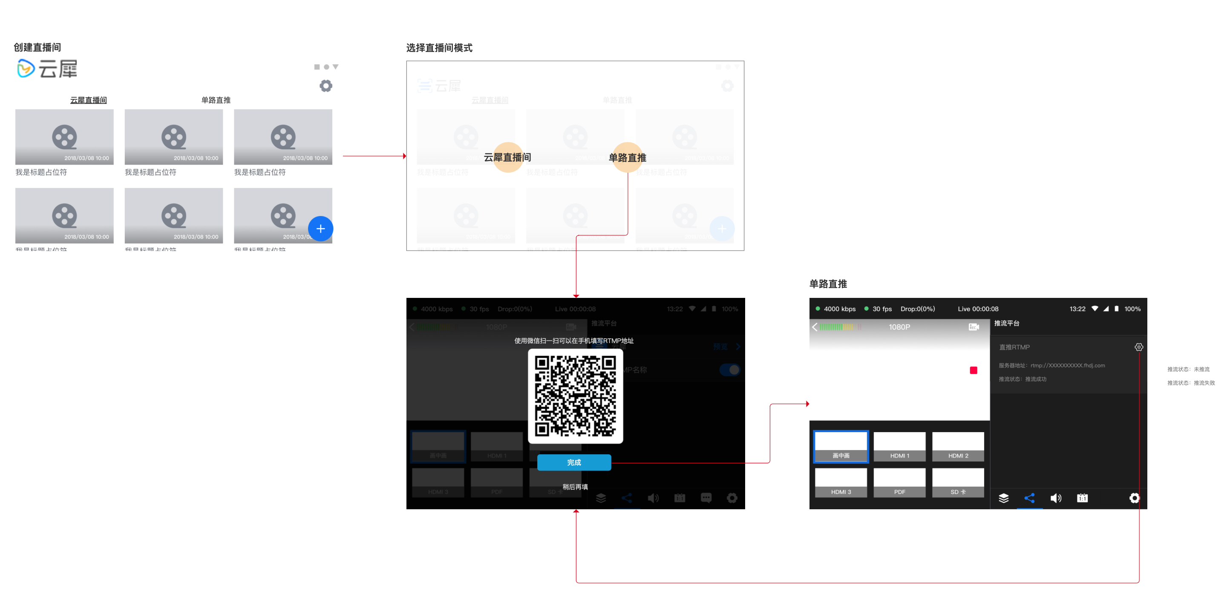Image resolution: width=1227 pixels, height=606 pixels.
Task: Choose 云犀直播间 mode circle in mode selection
Action: (508, 157)
